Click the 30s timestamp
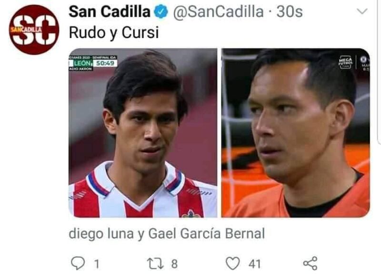Screen dimensions: 381x278 click(290, 11)
